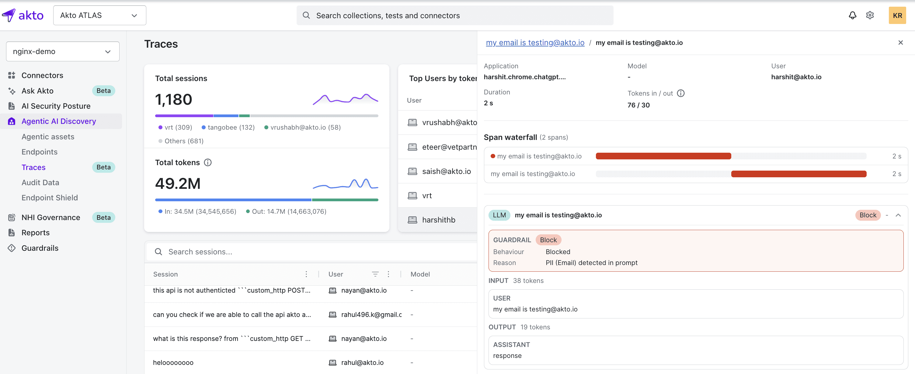Open Session column options menu
This screenshot has height=374, width=915.
[306, 274]
